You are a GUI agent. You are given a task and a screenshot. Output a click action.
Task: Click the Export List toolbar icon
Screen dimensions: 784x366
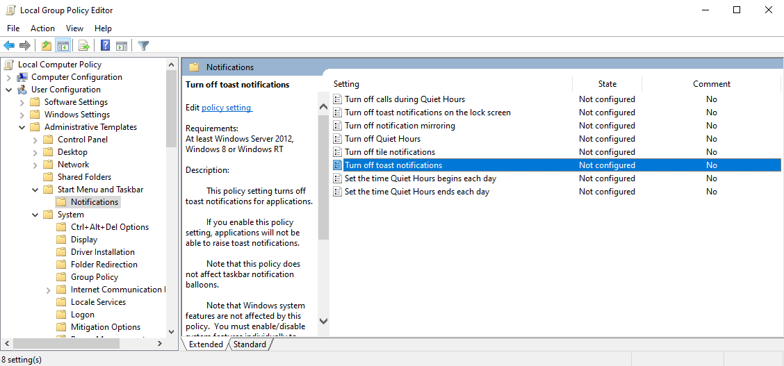[x=84, y=46]
